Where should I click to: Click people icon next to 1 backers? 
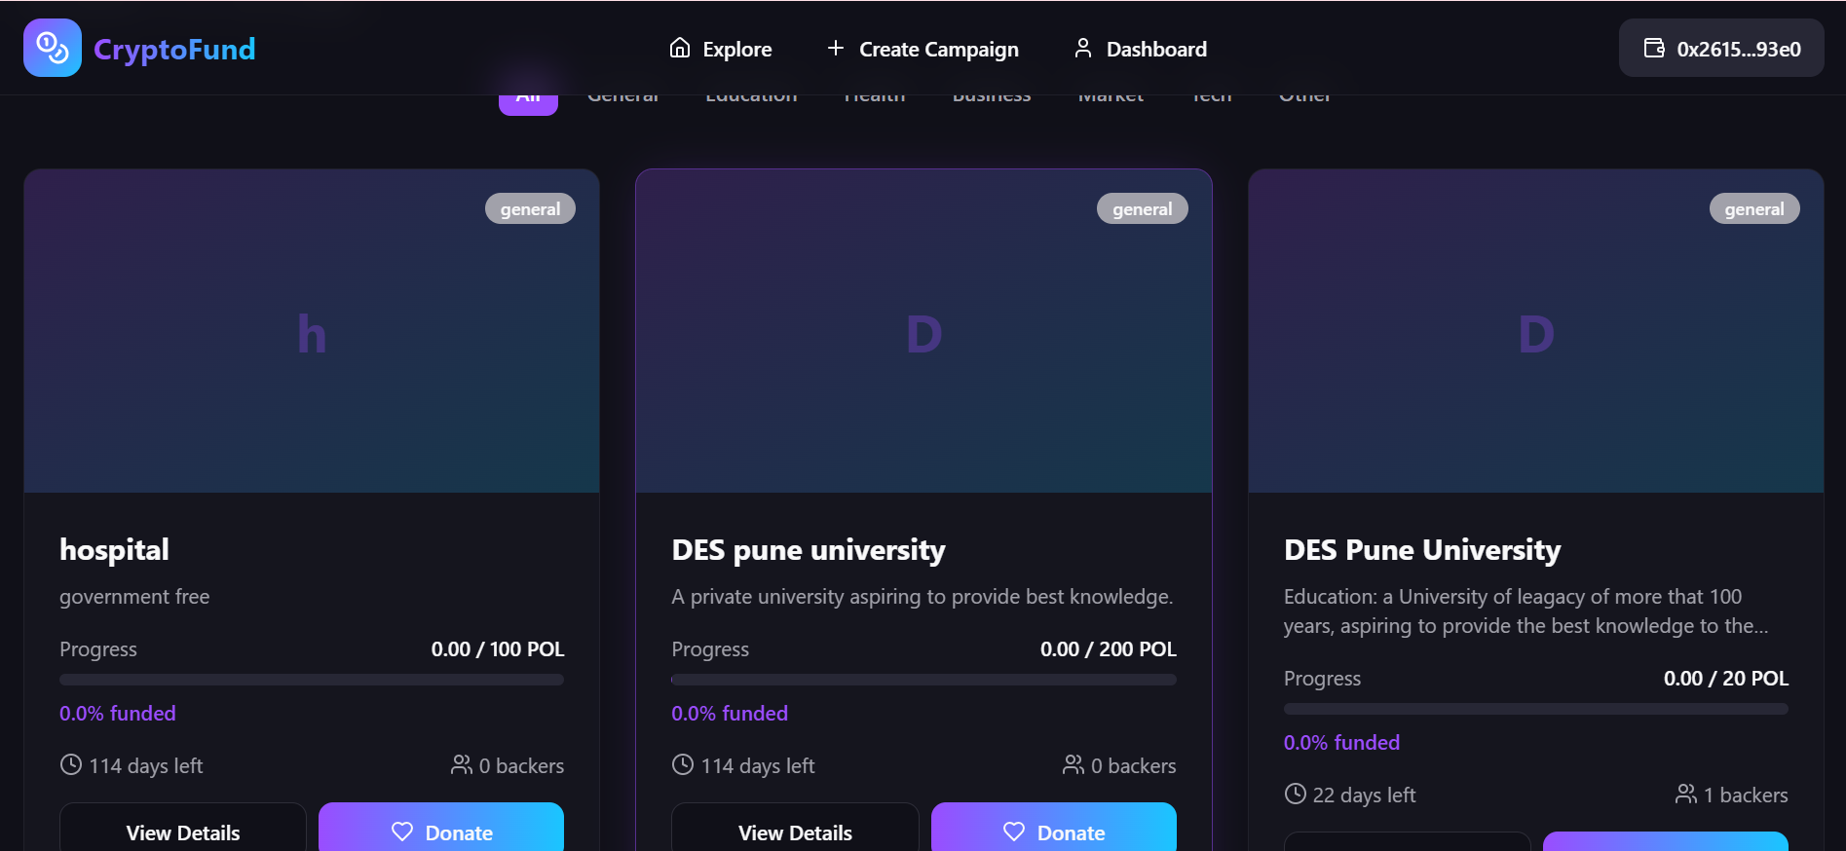pos(1686,794)
